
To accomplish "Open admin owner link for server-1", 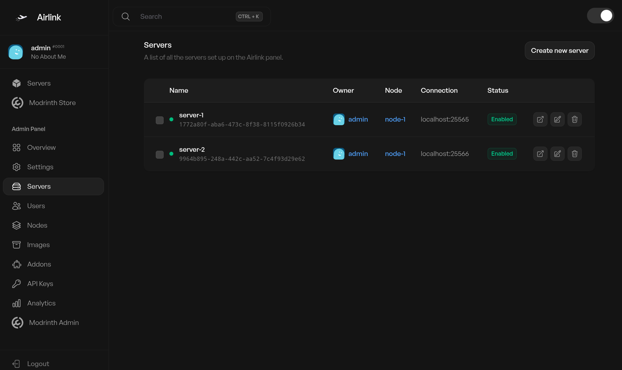I will click(358, 119).
